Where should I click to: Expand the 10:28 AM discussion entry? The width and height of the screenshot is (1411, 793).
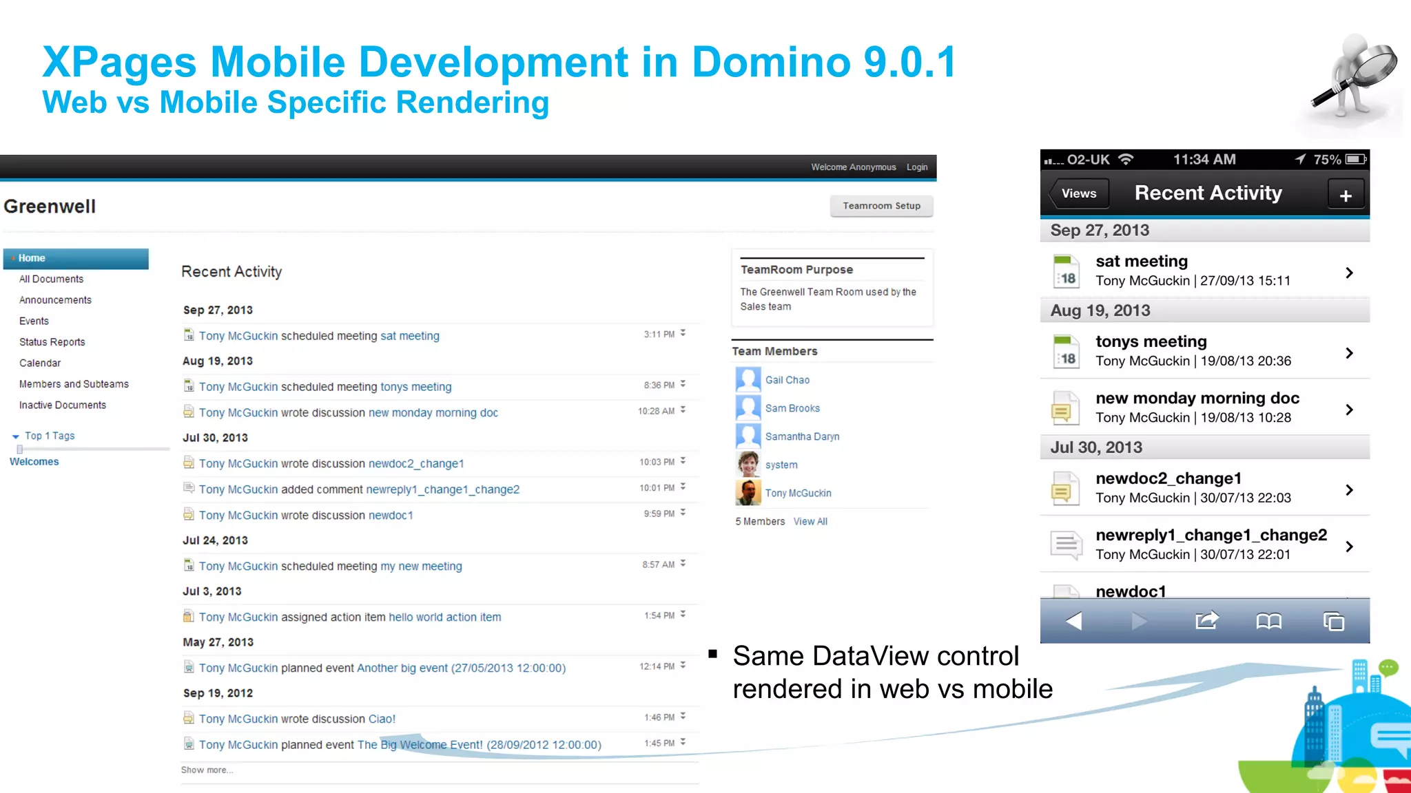click(683, 410)
